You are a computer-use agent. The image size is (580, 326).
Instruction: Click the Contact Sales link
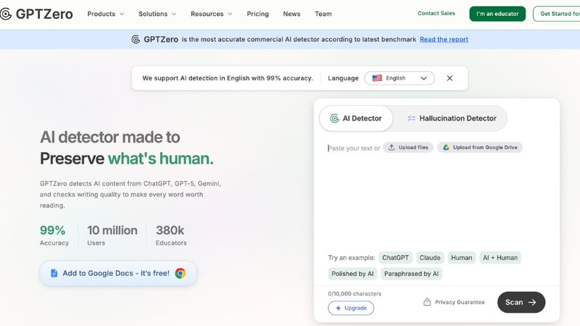click(x=436, y=13)
